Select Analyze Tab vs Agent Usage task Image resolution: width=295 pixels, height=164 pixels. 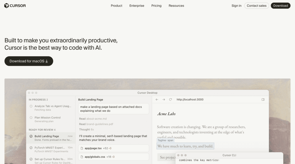coord(51,108)
